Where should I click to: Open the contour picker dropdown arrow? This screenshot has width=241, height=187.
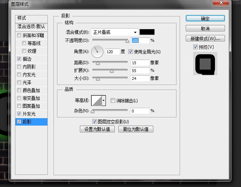click(x=104, y=101)
